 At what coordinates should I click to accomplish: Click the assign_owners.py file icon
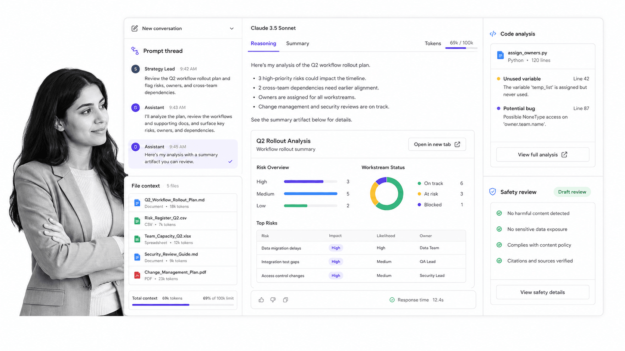coord(500,56)
